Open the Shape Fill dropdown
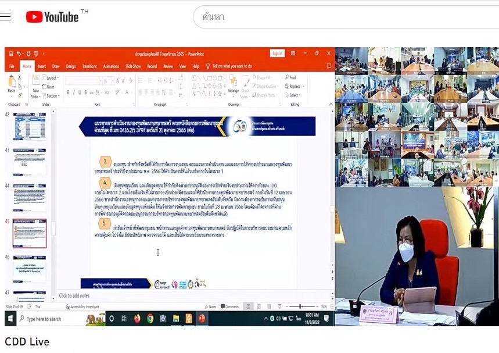This screenshot has height=353, width=499. 262,77
